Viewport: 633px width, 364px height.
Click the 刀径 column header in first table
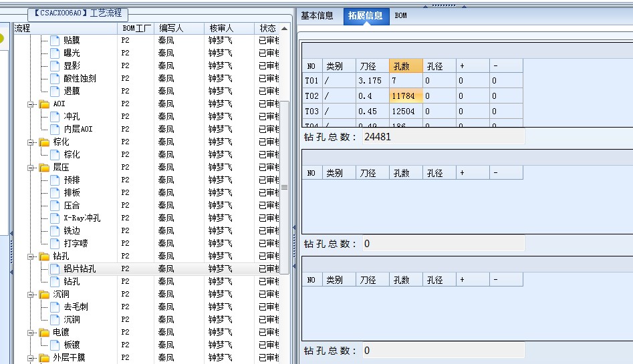[372, 66]
